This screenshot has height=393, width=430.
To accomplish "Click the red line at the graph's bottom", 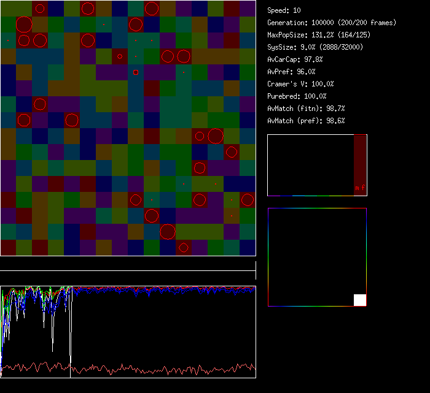I will point(154,369).
